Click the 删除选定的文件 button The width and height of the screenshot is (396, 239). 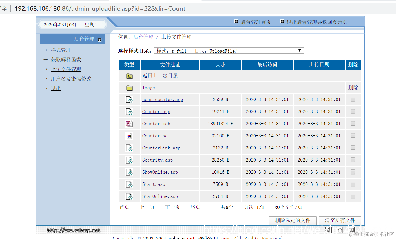point(293,220)
